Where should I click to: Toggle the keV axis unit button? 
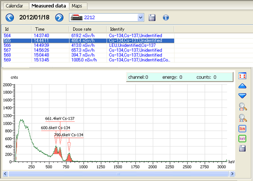click(242, 138)
